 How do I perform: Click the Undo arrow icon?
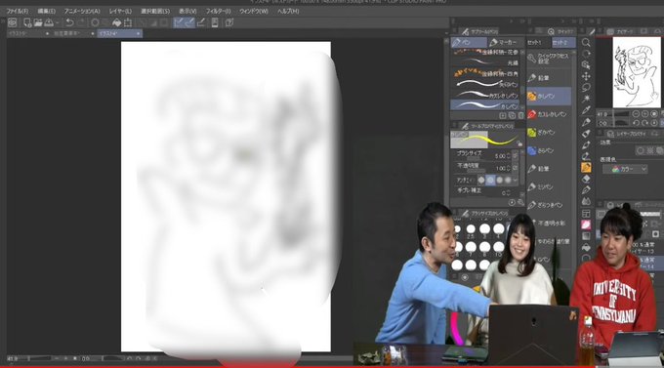click(x=70, y=22)
